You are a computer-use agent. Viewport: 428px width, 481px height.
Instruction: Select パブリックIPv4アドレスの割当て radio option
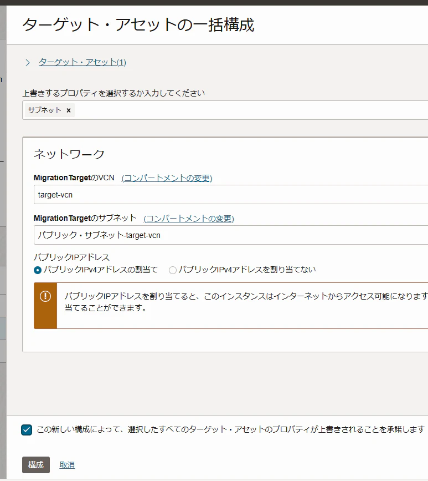(x=38, y=270)
